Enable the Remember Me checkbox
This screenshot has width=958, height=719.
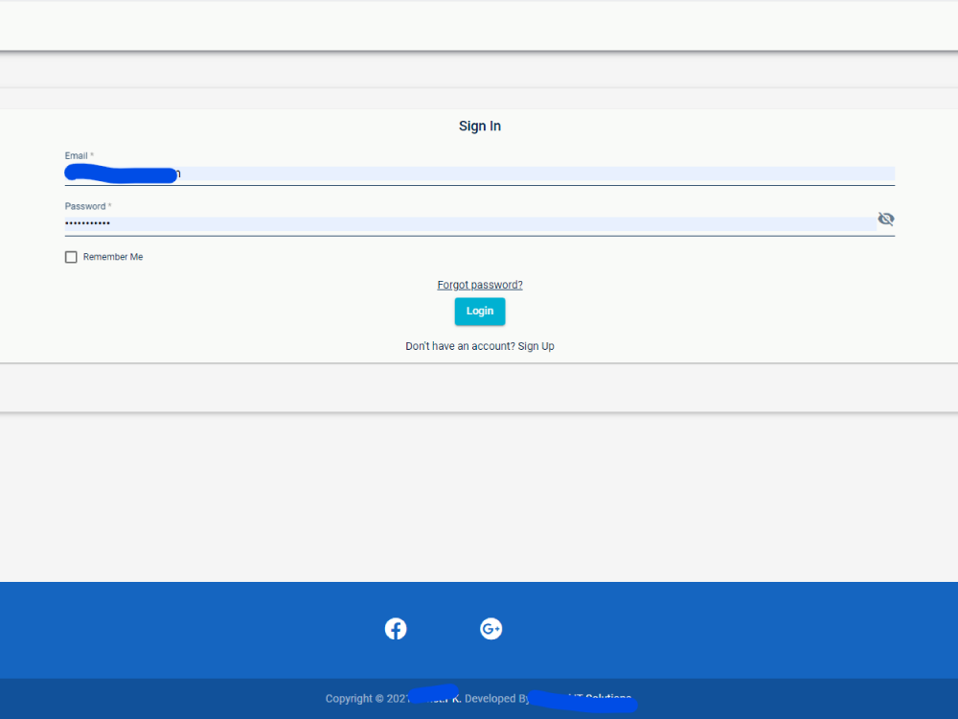tap(71, 257)
